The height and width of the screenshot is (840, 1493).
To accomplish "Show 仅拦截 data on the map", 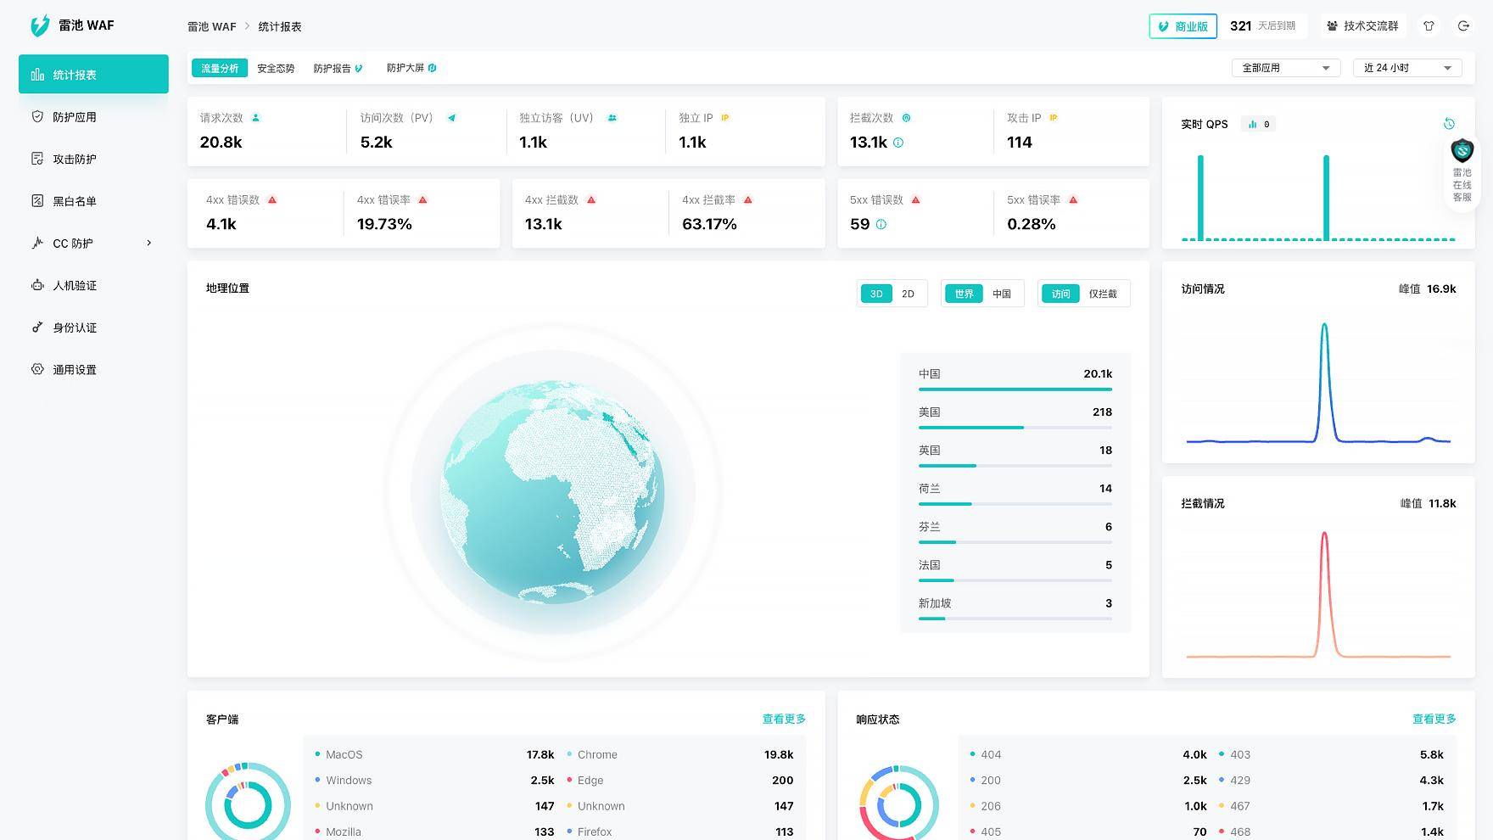I will pyautogui.click(x=1102, y=294).
